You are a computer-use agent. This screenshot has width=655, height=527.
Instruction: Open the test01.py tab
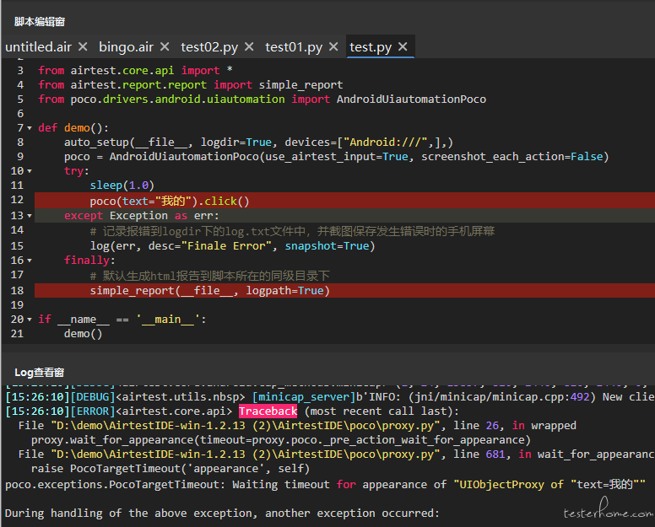point(293,46)
